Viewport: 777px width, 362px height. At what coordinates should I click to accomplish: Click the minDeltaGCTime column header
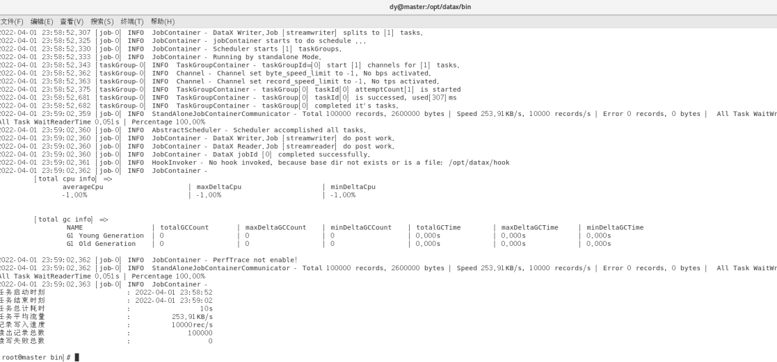(x=615, y=227)
